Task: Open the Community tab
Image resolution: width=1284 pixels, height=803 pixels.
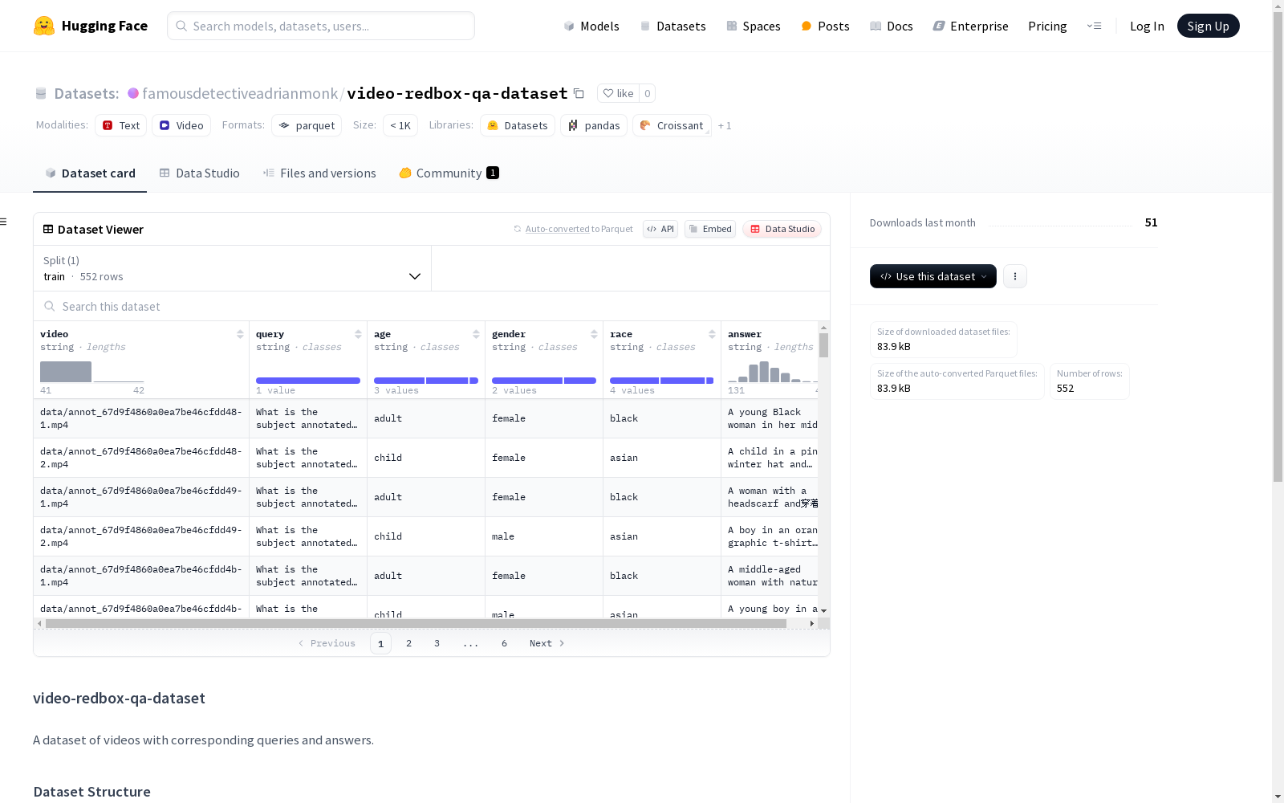Action: click(449, 173)
